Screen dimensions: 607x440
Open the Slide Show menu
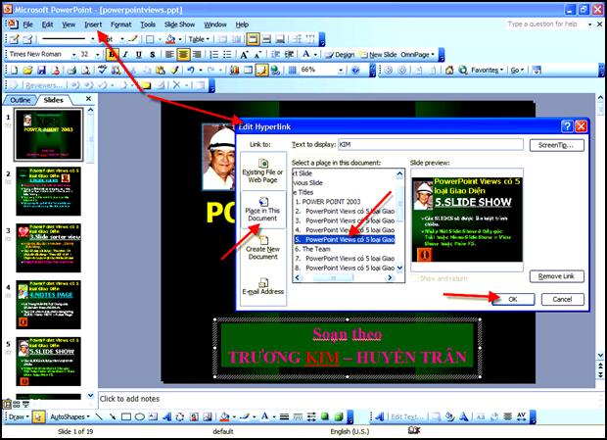pyautogui.click(x=179, y=24)
